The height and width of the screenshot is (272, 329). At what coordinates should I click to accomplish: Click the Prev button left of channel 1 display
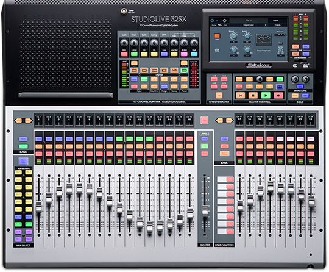[19, 121]
